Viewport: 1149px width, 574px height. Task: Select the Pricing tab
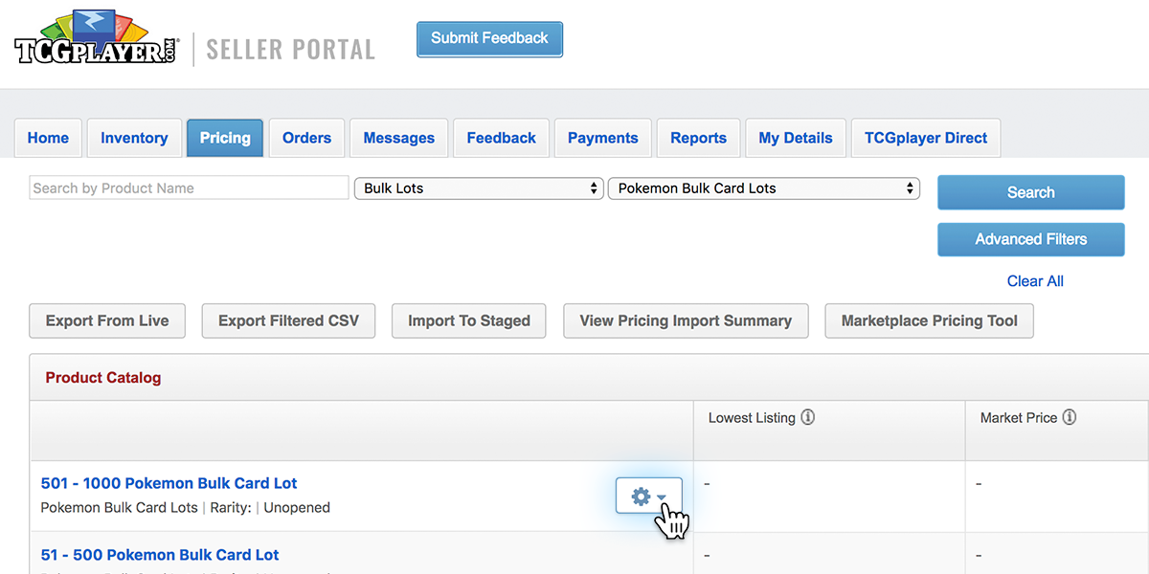tap(225, 138)
